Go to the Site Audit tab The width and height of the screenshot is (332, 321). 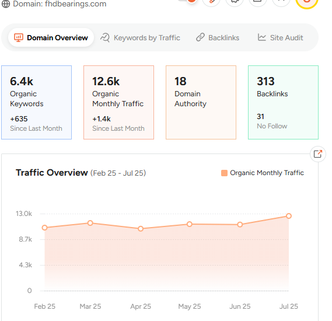click(280, 38)
